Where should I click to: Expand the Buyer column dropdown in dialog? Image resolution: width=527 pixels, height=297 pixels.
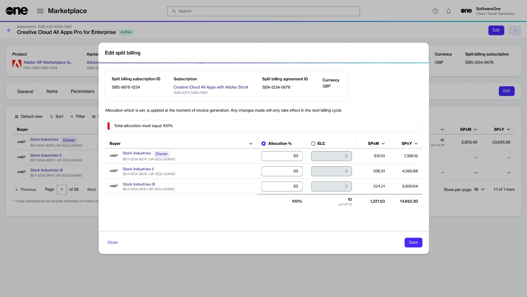(251, 144)
